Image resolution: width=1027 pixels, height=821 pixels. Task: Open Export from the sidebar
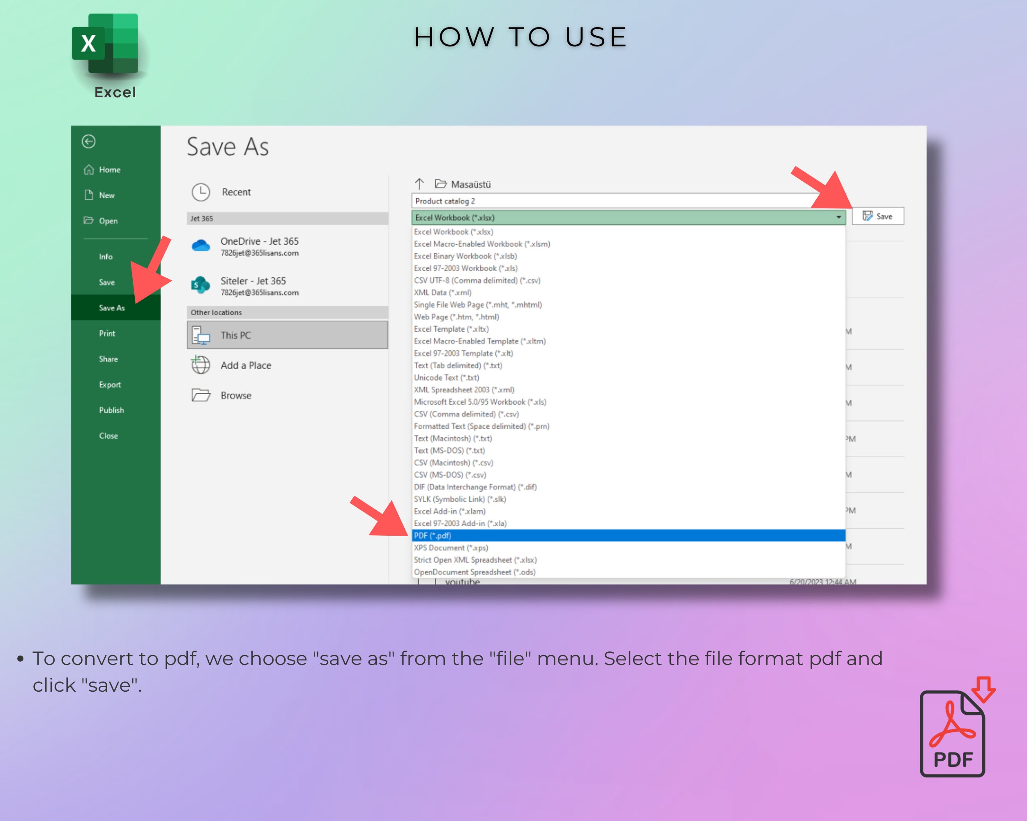110,385
